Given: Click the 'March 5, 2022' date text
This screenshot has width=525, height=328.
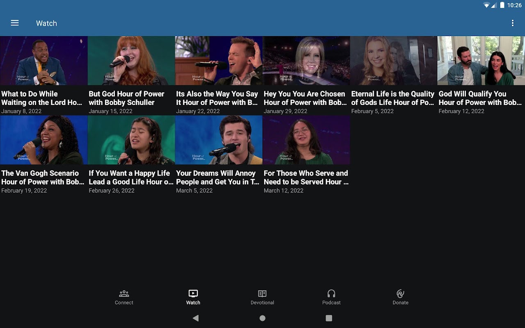Looking at the screenshot, I should tap(194, 191).
